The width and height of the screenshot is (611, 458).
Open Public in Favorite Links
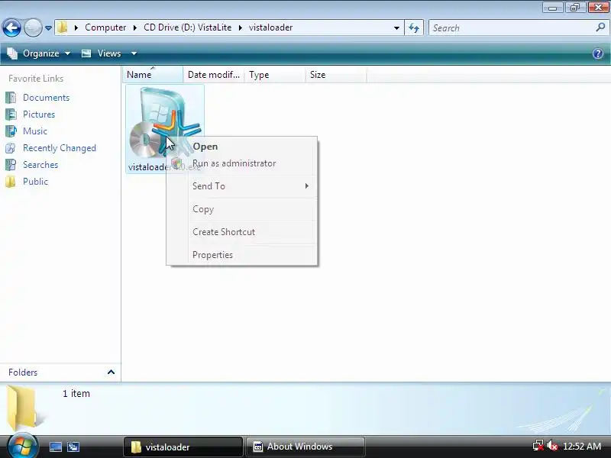tap(35, 182)
